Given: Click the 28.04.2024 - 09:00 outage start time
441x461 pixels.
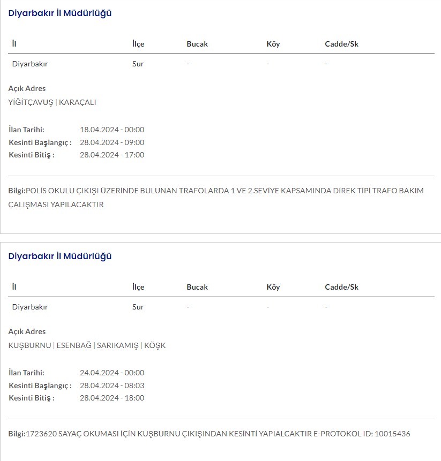Looking at the screenshot, I should (x=112, y=142).
